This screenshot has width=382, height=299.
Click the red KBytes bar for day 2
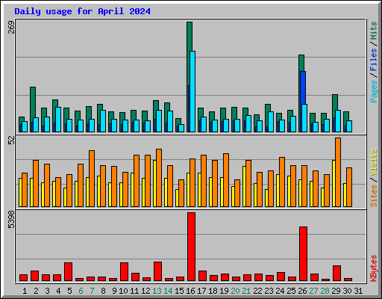[x=34, y=276]
